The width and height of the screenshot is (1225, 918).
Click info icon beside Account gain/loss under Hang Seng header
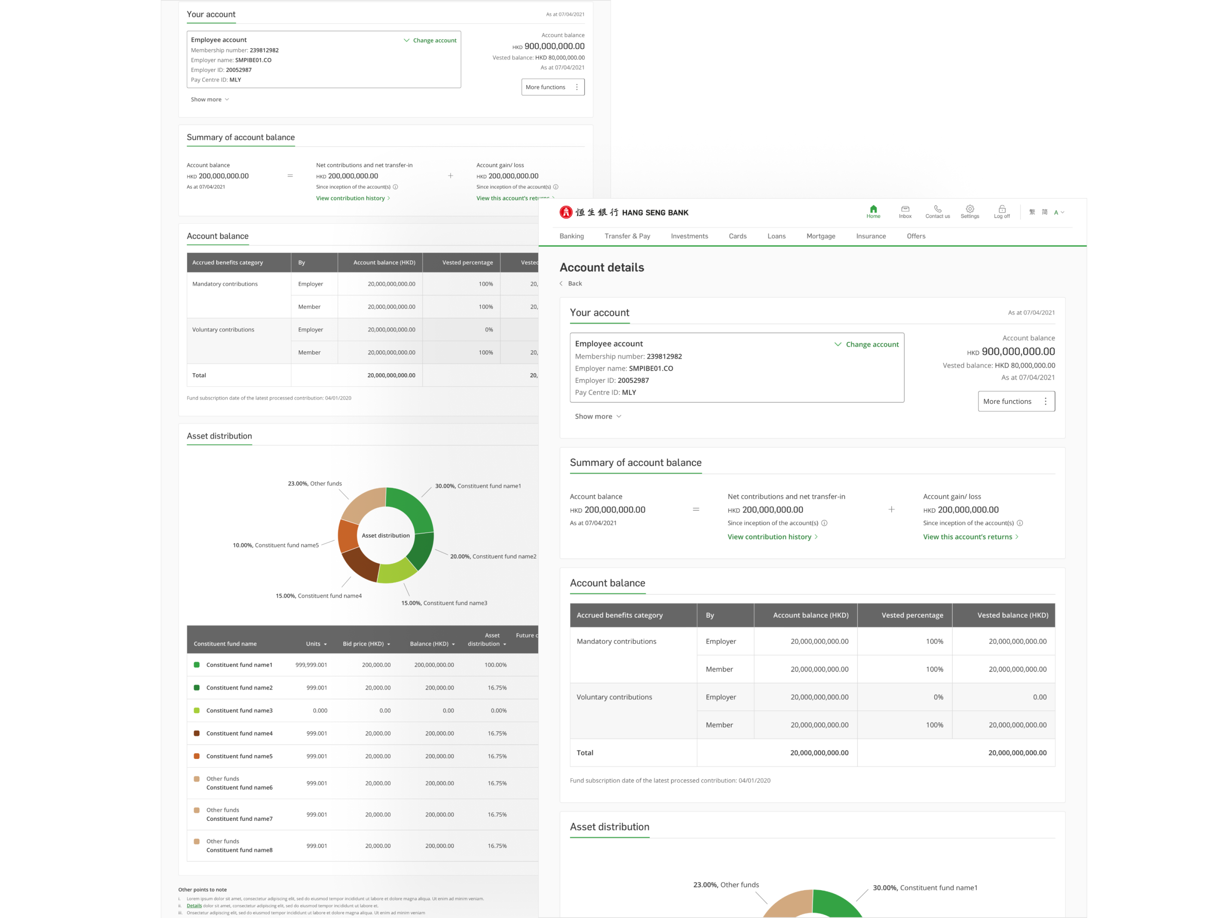pos(1019,523)
